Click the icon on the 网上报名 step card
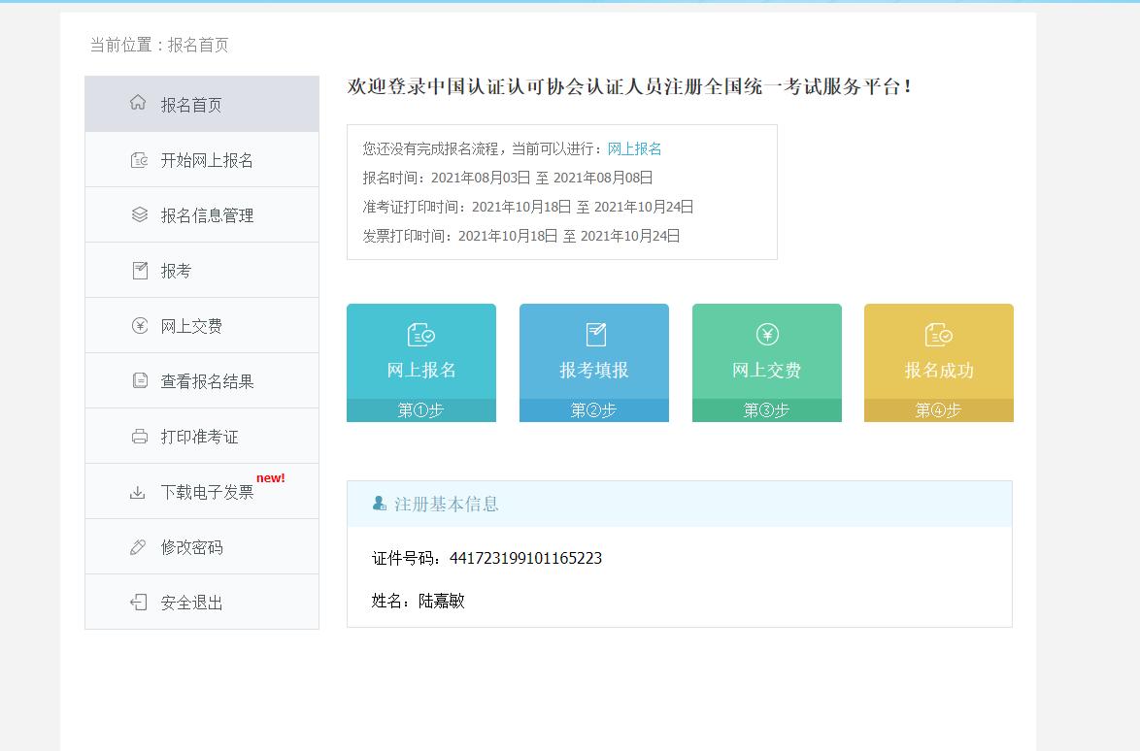Image resolution: width=1140 pixels, height=751 pixels. pyautogui.click(x=420, y=334)
